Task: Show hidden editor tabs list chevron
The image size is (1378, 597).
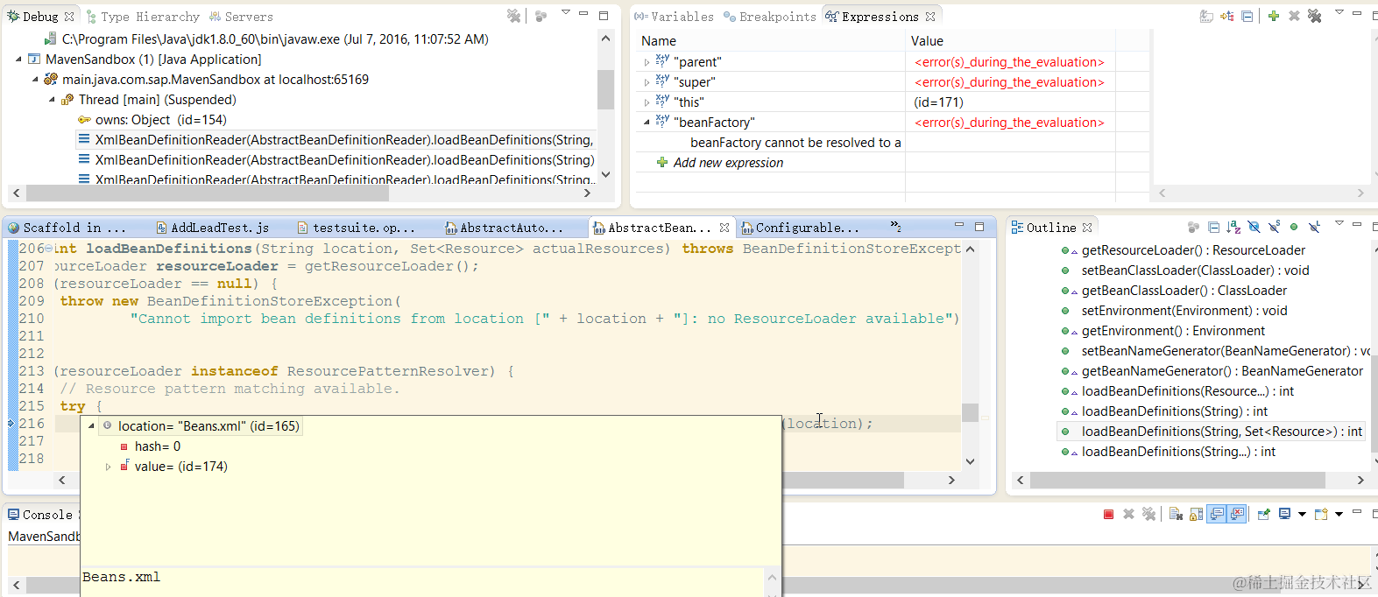Action: coord(895,226)
